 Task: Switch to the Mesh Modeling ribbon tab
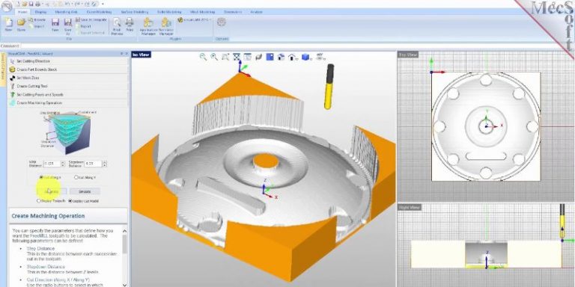202,12
